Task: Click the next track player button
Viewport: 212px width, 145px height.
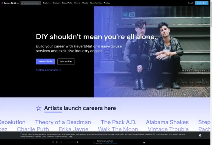Action: point(61,142)
